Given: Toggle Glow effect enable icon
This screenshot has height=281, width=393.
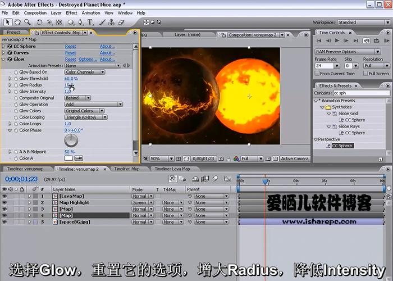Looking at the screenshot, I should click(x=10, y=59).
